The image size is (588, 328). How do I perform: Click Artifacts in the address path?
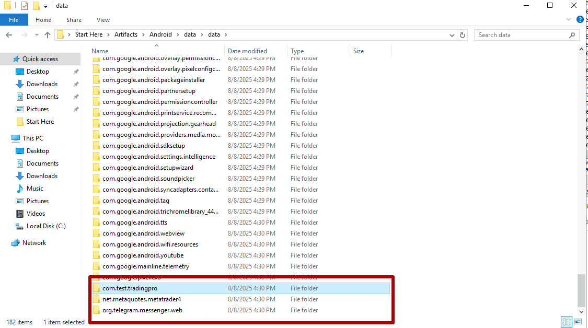125,34
